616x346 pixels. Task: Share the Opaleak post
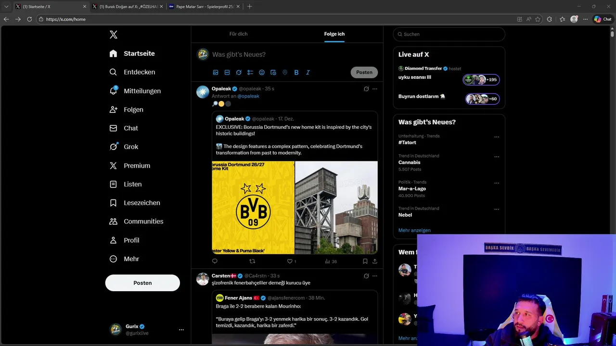pos(375,261)
